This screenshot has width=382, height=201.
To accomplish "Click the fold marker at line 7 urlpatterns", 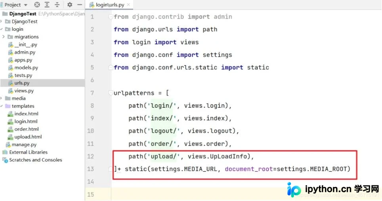I will click(x=111, y=93).
